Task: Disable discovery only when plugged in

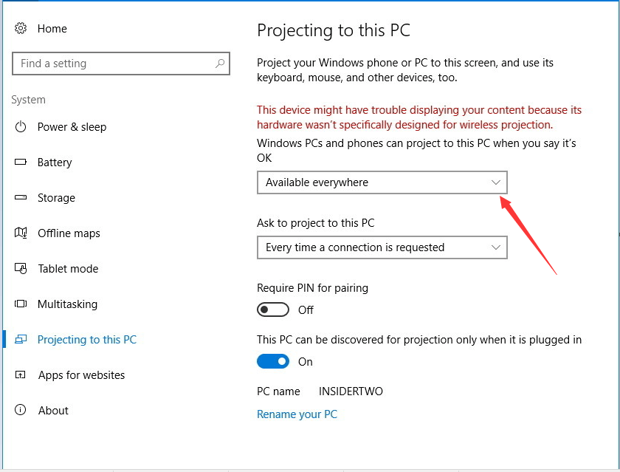Action: point(273,361)
